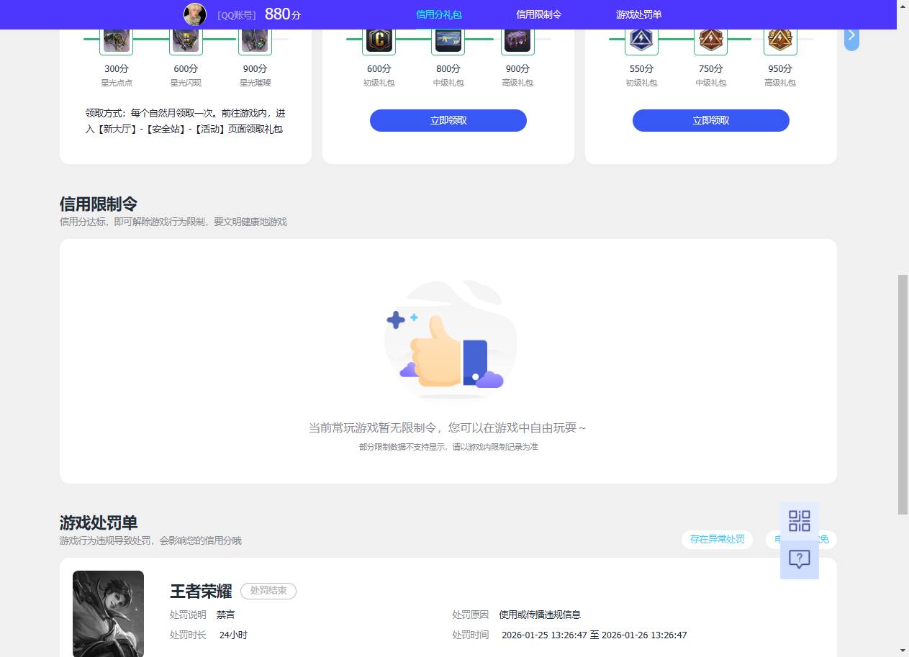This screenshot has width=909, height=657.
Task: Click the 王者荣耀 hero thumbnail image
Action: [x=108, y=613]
